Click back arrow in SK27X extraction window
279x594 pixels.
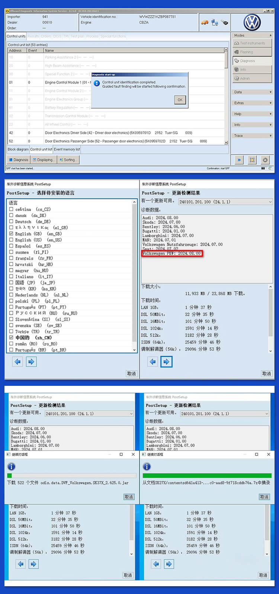[156, 564]
